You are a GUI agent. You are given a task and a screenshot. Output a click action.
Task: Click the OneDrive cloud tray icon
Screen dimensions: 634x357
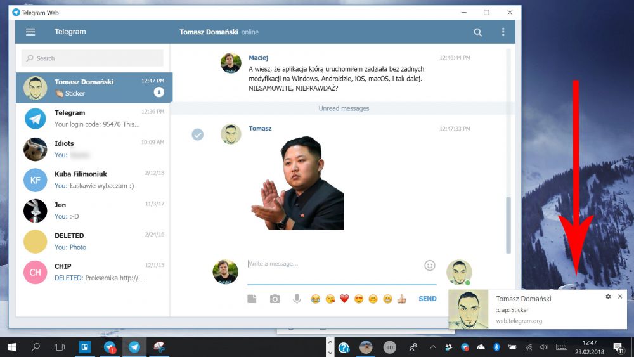[481, 347]
